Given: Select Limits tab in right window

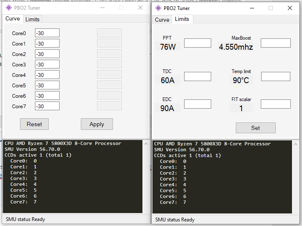Looking at the screenshot, I should point(182,19).
